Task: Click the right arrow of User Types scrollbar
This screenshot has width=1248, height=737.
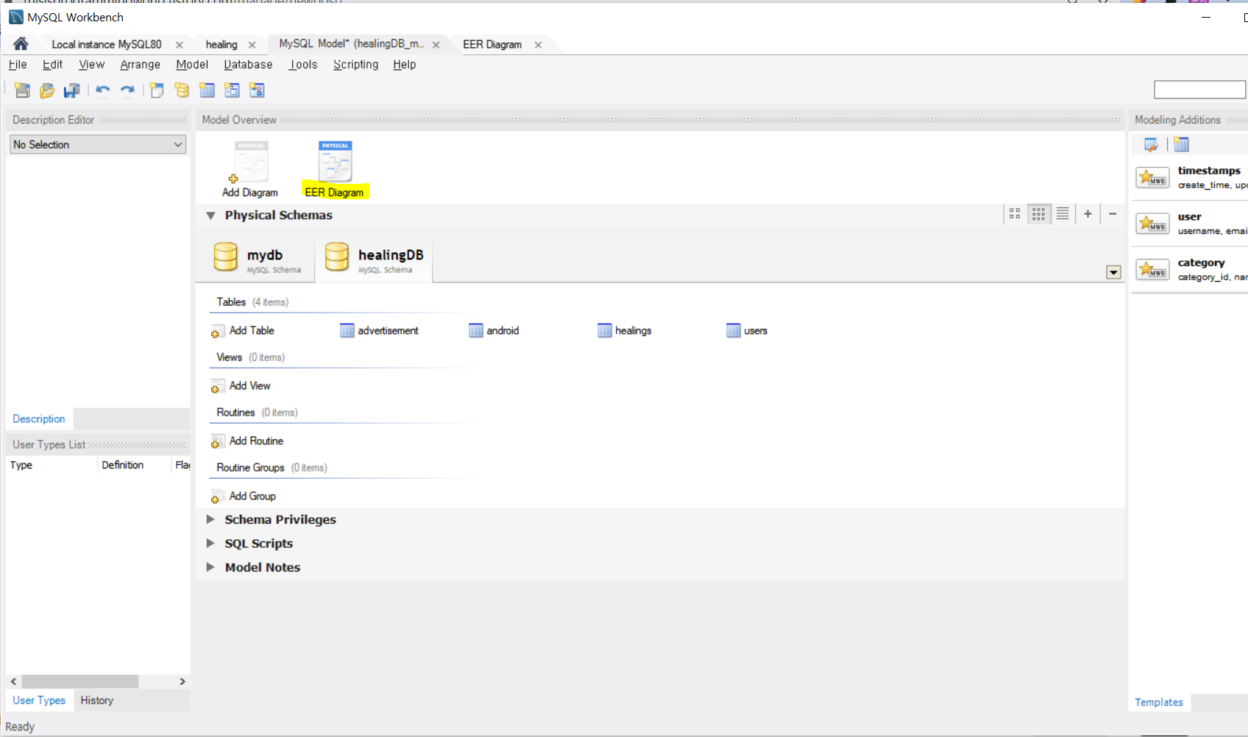Action: [x=182, y=682]
